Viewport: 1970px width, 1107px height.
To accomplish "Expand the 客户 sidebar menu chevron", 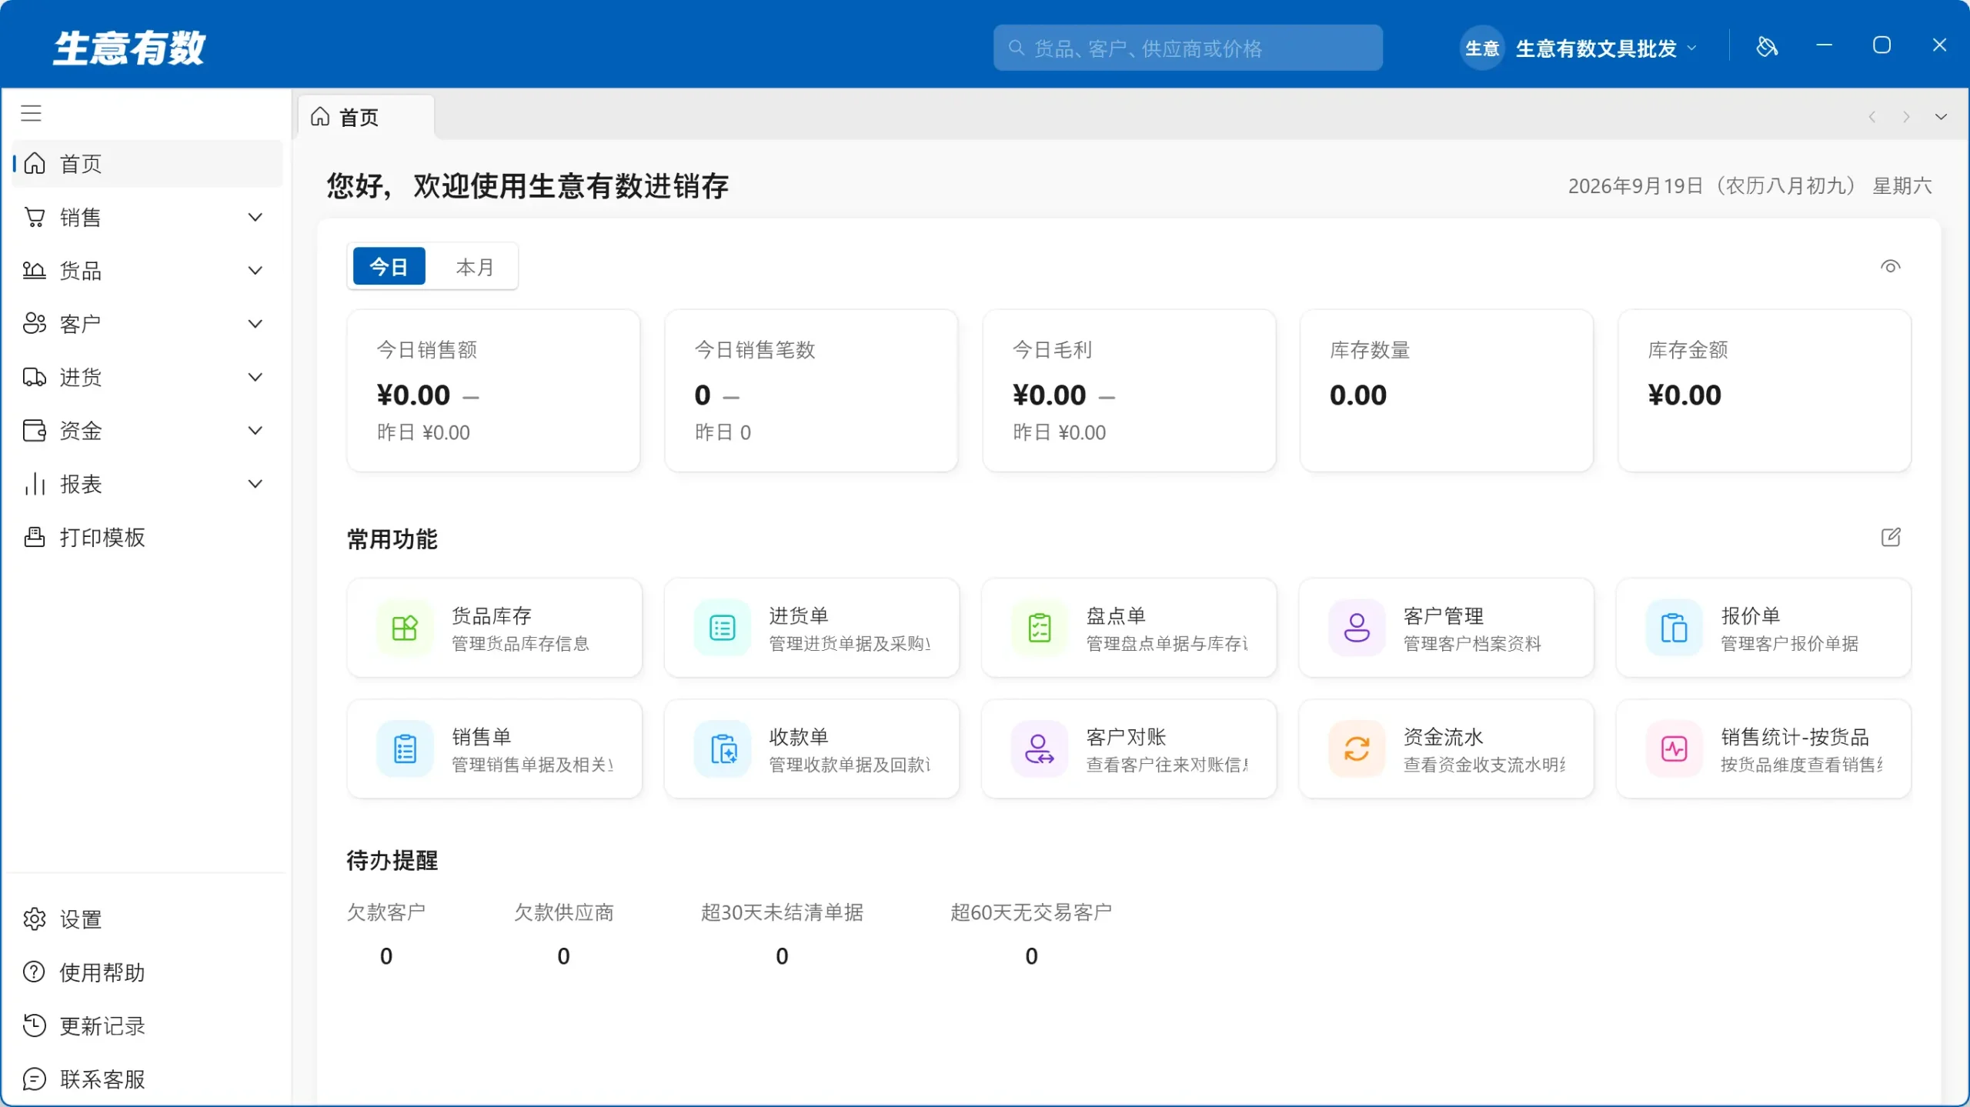I will coord(255,324).
